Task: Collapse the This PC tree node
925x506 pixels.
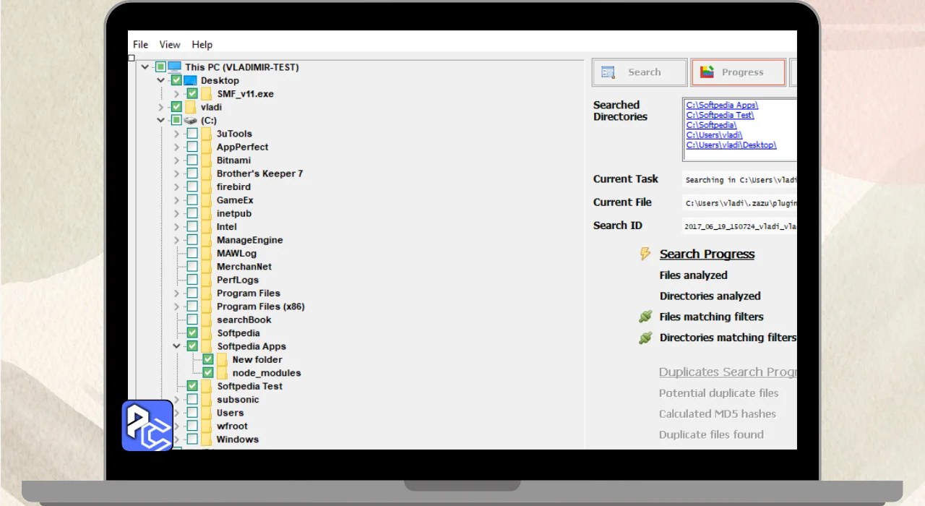Action: 145,67
